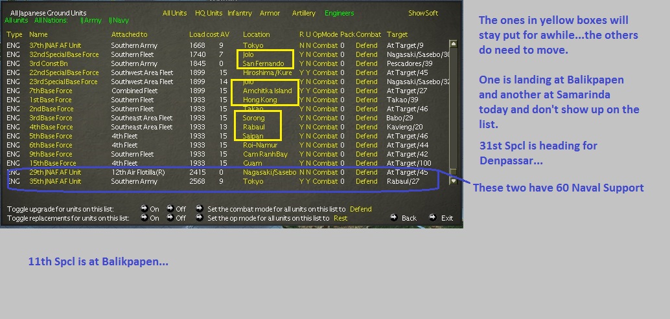Screen dimensions: 670x319
Task: Select the All Nations filter
Action: 51,20
